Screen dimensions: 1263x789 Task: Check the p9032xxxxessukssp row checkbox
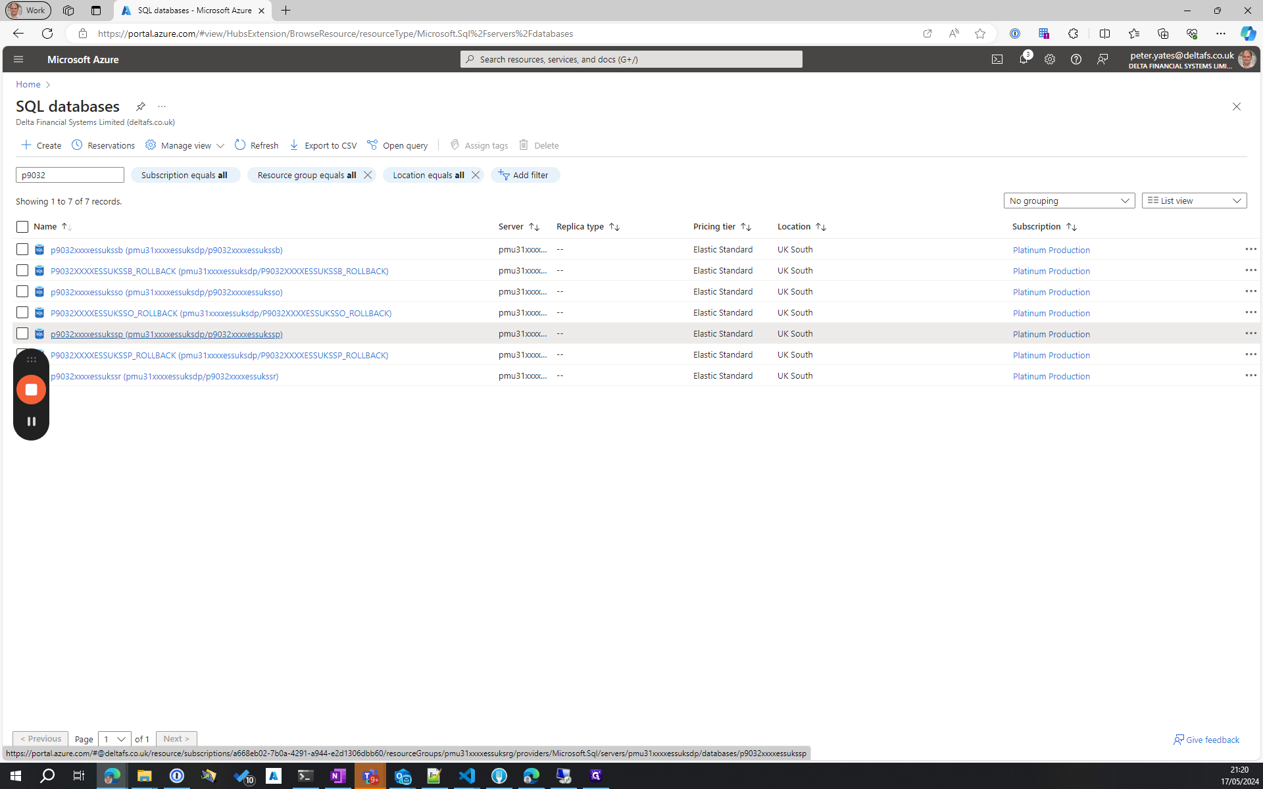click(x=22, y=333)
